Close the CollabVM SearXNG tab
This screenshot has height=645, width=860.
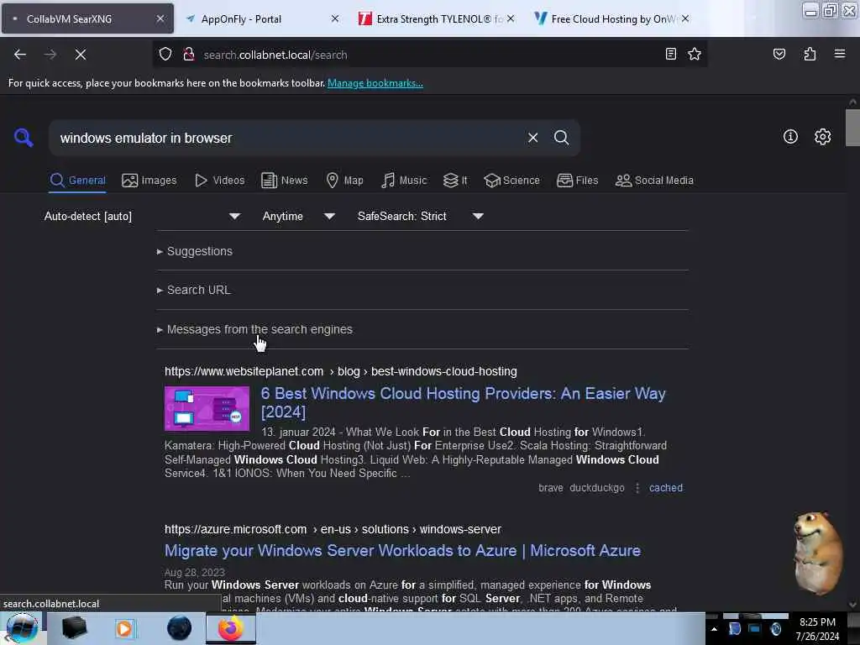[x=160, y=18]
